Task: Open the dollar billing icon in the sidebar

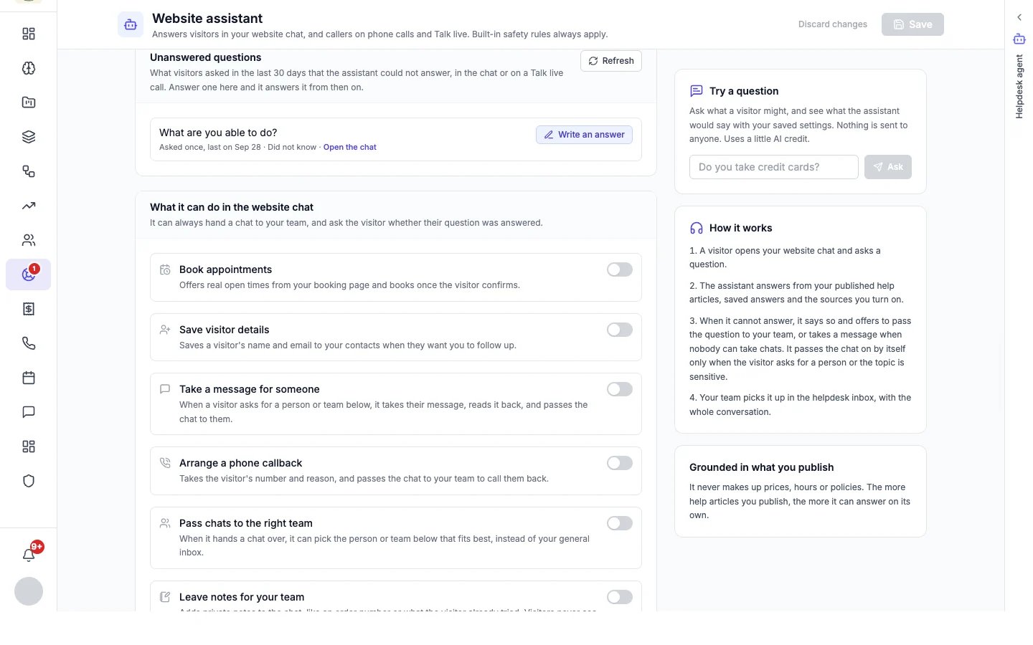Action: click(29, 309)
